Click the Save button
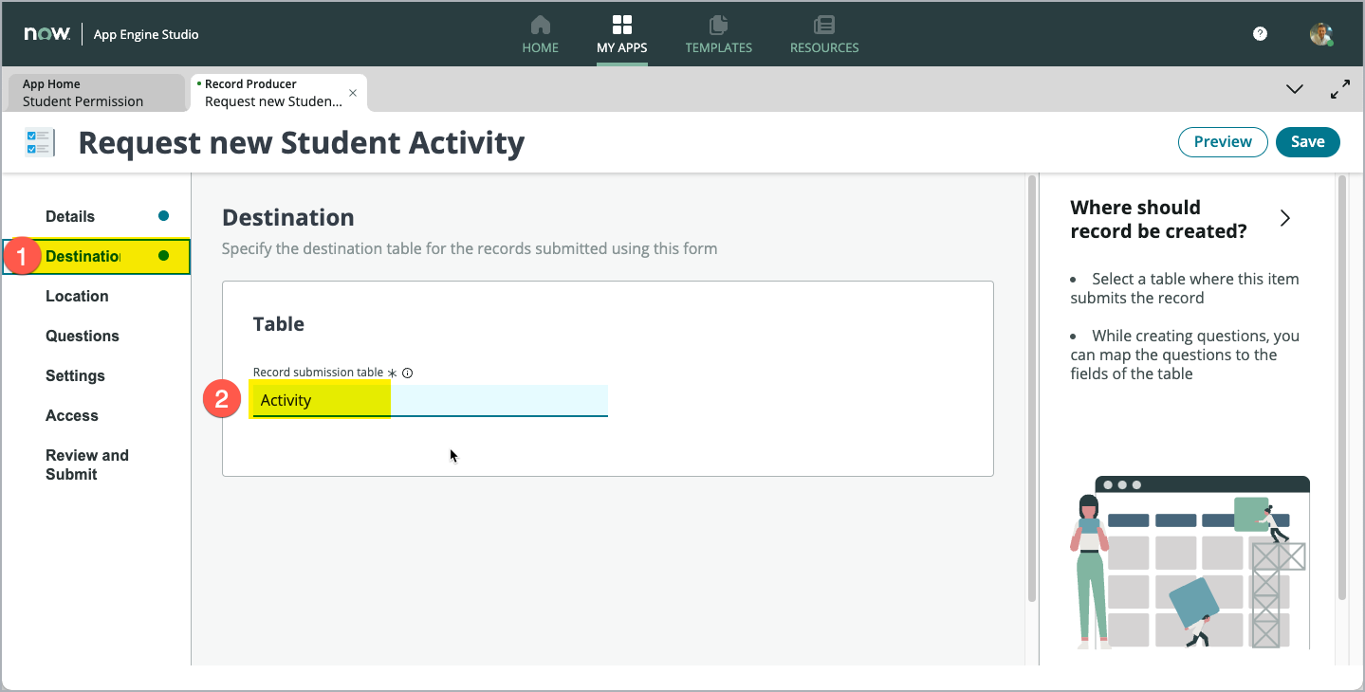Image resolution: width=1365 pixels, height=692 pixels. [x=1307, y=141]
